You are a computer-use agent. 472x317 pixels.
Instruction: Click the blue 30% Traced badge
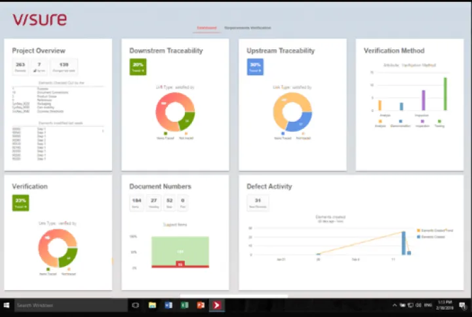click(x=255, y=66)
